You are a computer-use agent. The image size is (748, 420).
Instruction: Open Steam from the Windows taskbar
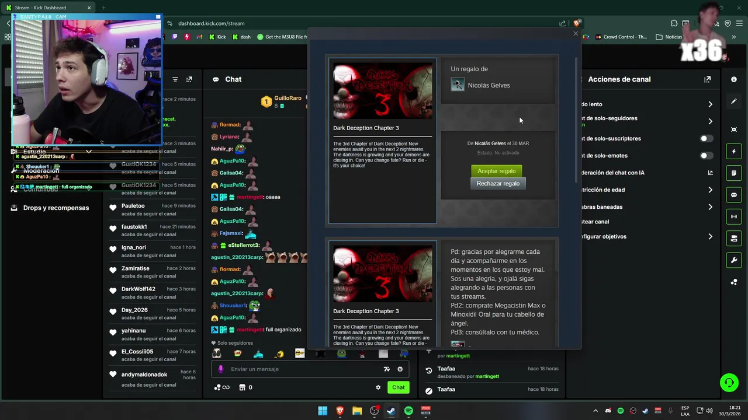[391, 411]
